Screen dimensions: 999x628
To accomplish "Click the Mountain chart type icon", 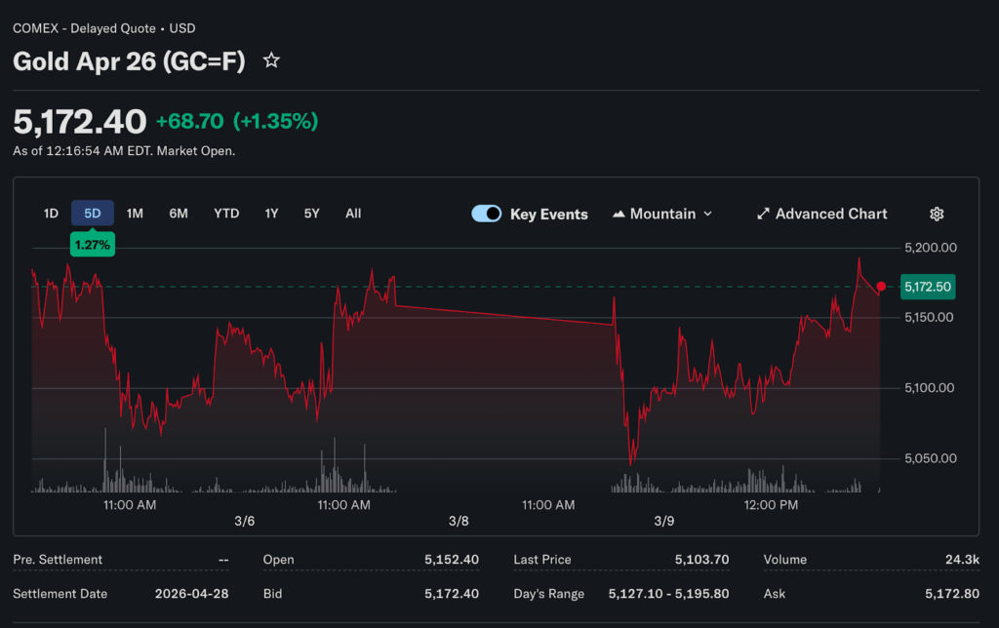I will (x=619, y=214).
